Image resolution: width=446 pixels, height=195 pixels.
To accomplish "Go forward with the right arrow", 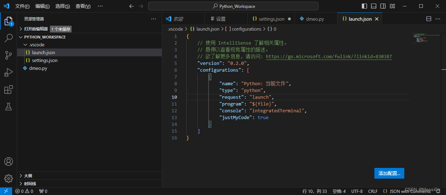I will (141, 6).
